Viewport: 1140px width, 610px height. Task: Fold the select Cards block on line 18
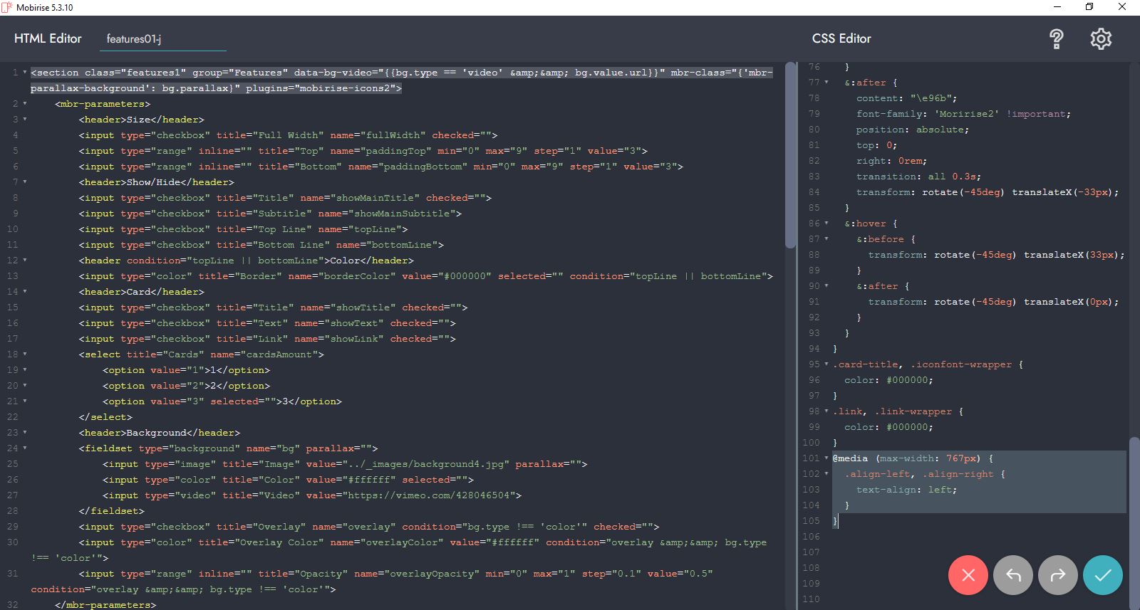(x=25, y=354)
